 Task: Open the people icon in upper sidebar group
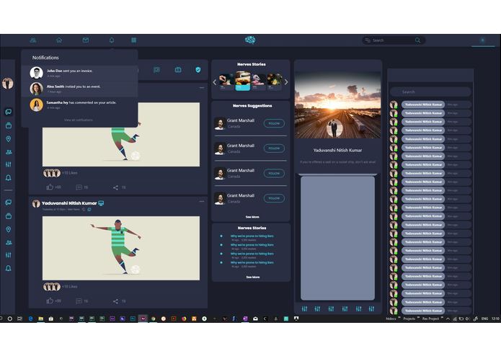coord(9,152)
